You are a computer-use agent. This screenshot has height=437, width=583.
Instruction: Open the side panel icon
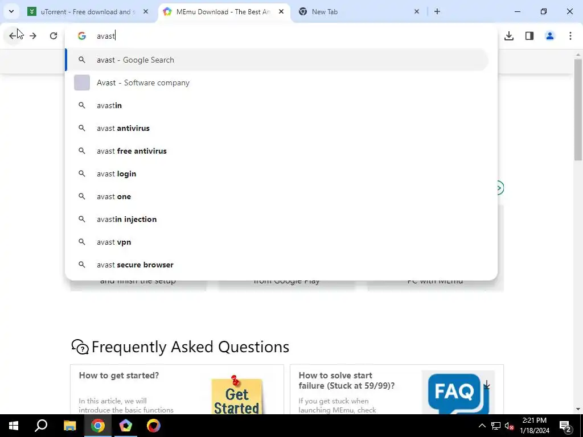(529, 36)
